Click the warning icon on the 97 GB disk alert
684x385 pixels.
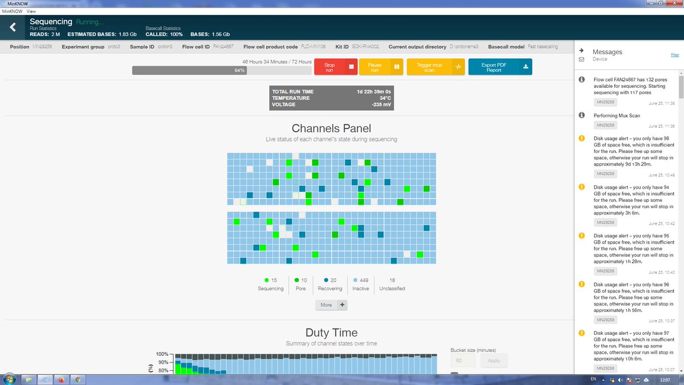(581, 333)
